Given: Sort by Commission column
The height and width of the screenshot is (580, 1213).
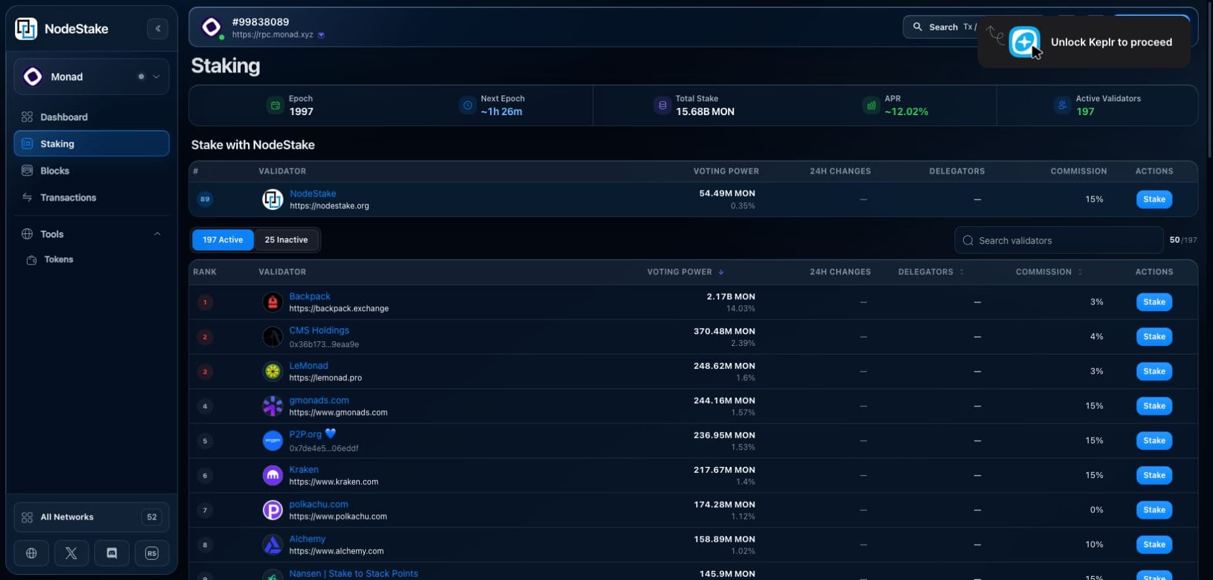Looking at the screenshot, I should pos(1049,272).
